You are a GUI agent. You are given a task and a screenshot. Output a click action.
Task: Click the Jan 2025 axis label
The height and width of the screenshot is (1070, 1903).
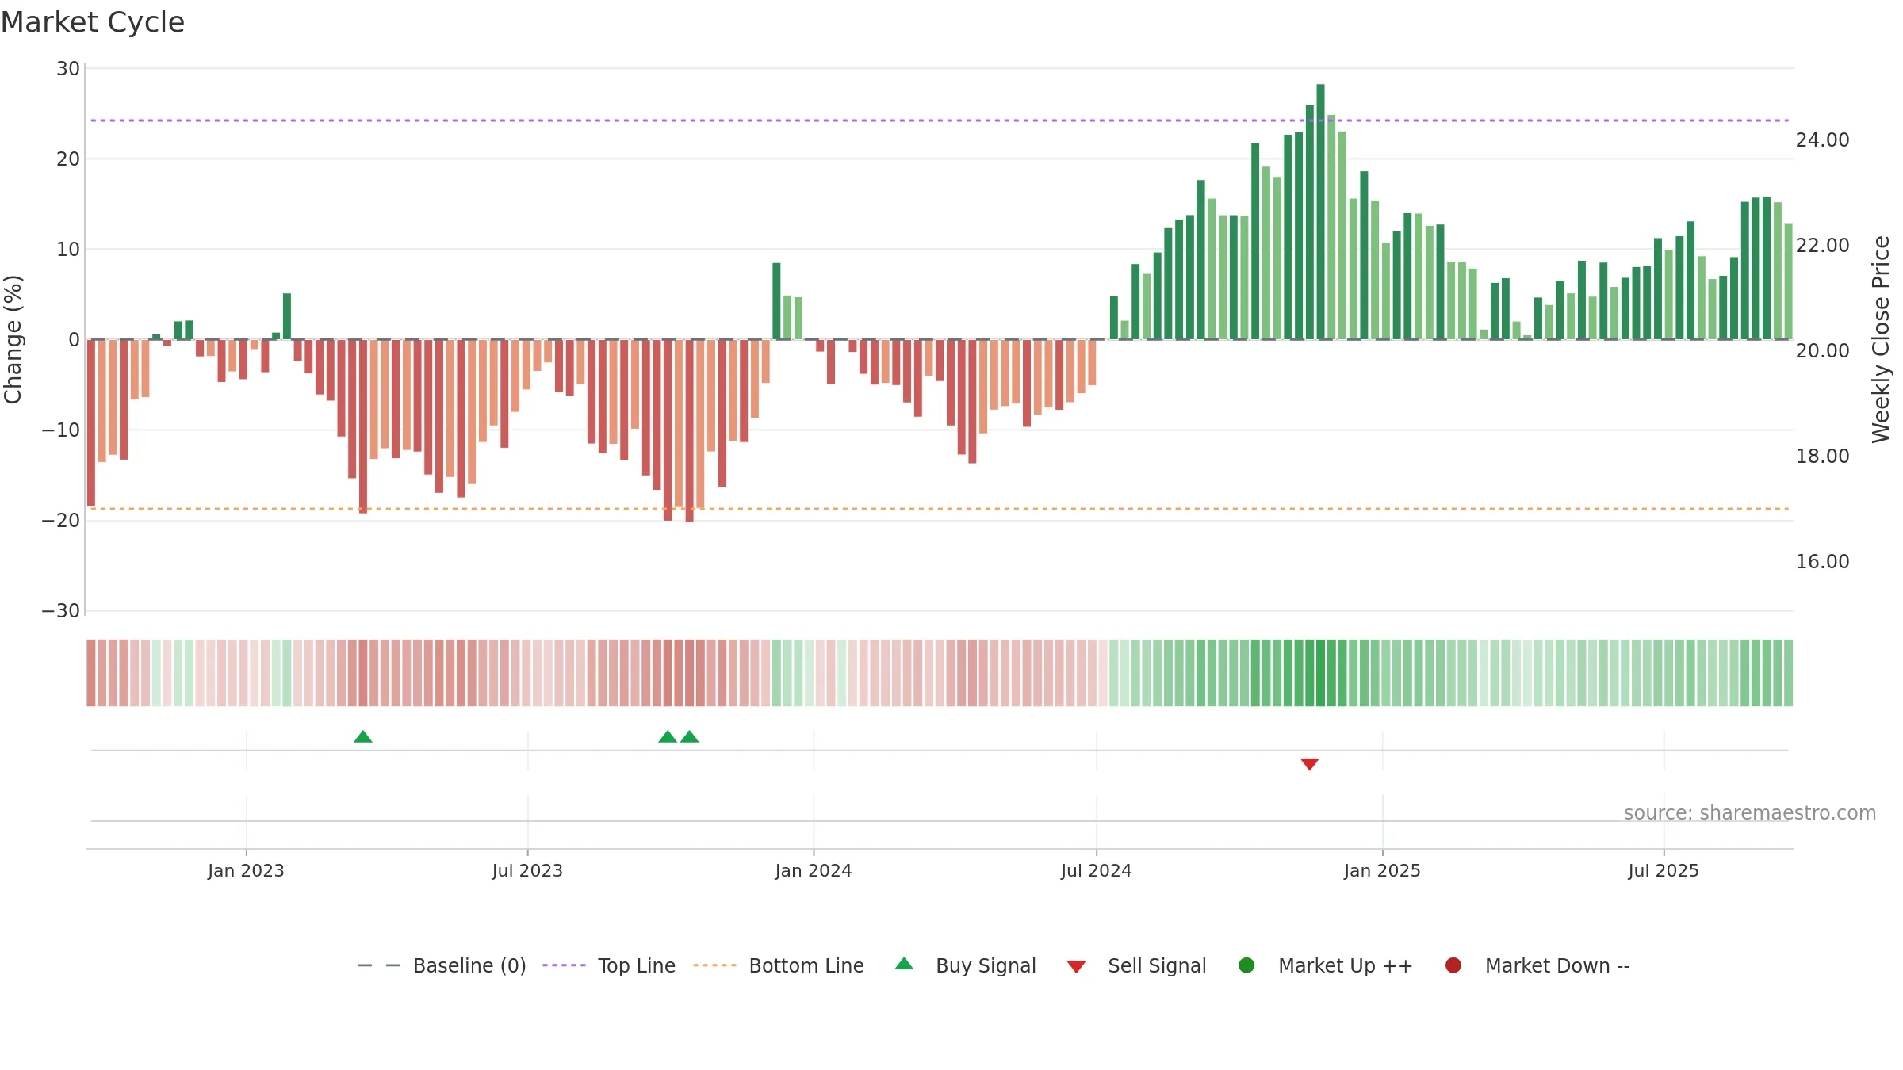click(x=1382, y=871)
